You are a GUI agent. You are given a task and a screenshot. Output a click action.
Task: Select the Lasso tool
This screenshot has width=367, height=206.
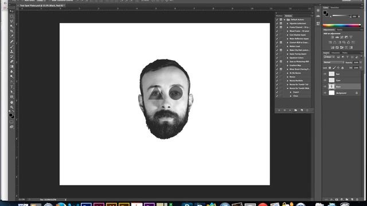11,21
